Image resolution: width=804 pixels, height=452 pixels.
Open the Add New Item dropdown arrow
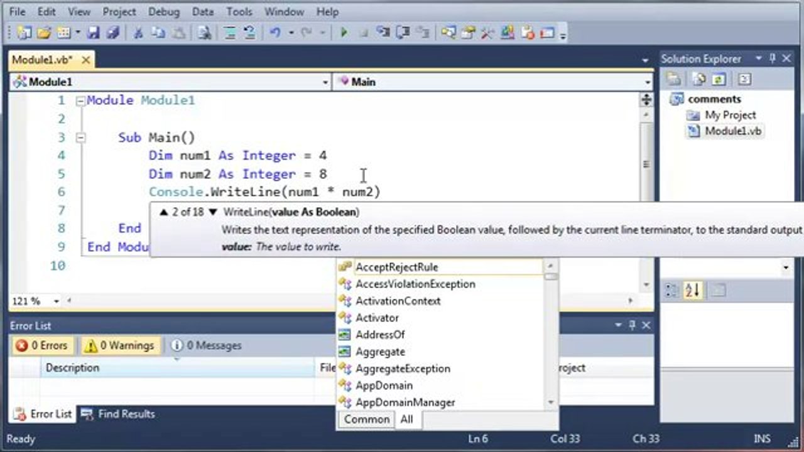click(78, 33)
